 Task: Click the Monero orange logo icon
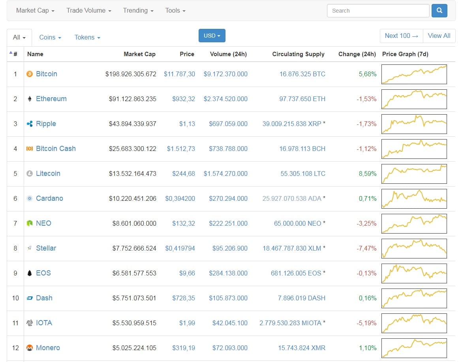[x=30, y=348]
